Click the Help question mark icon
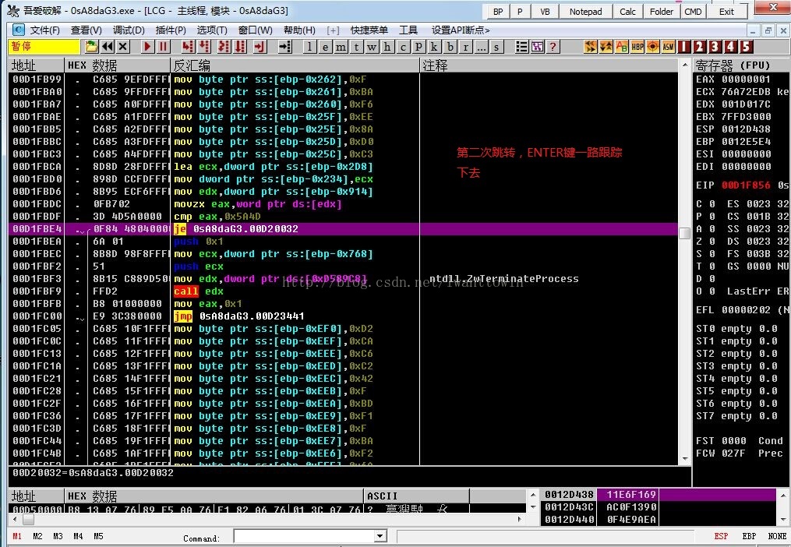Viewport: 791px width, 547px height. pyautogui.click(x=553, y=47)
